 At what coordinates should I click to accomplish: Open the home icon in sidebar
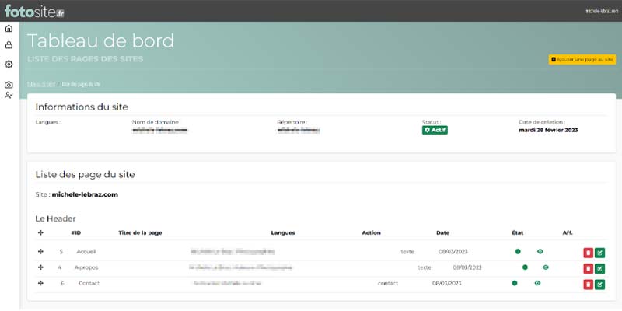9,29
